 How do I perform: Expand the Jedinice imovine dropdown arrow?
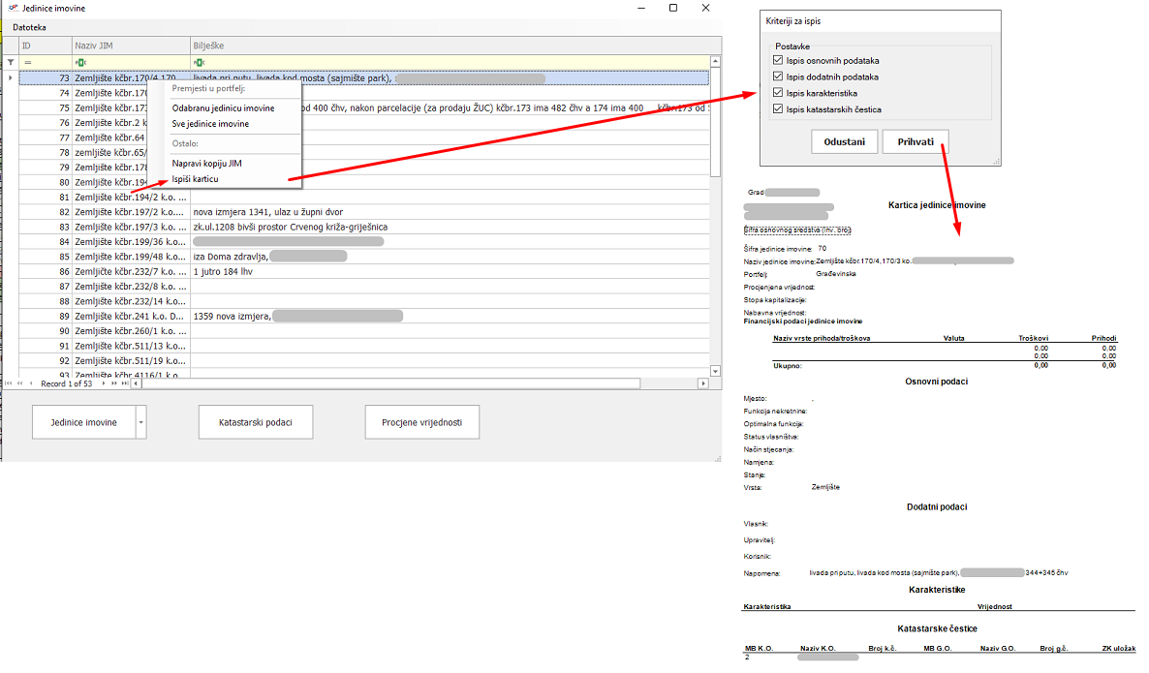140,423
